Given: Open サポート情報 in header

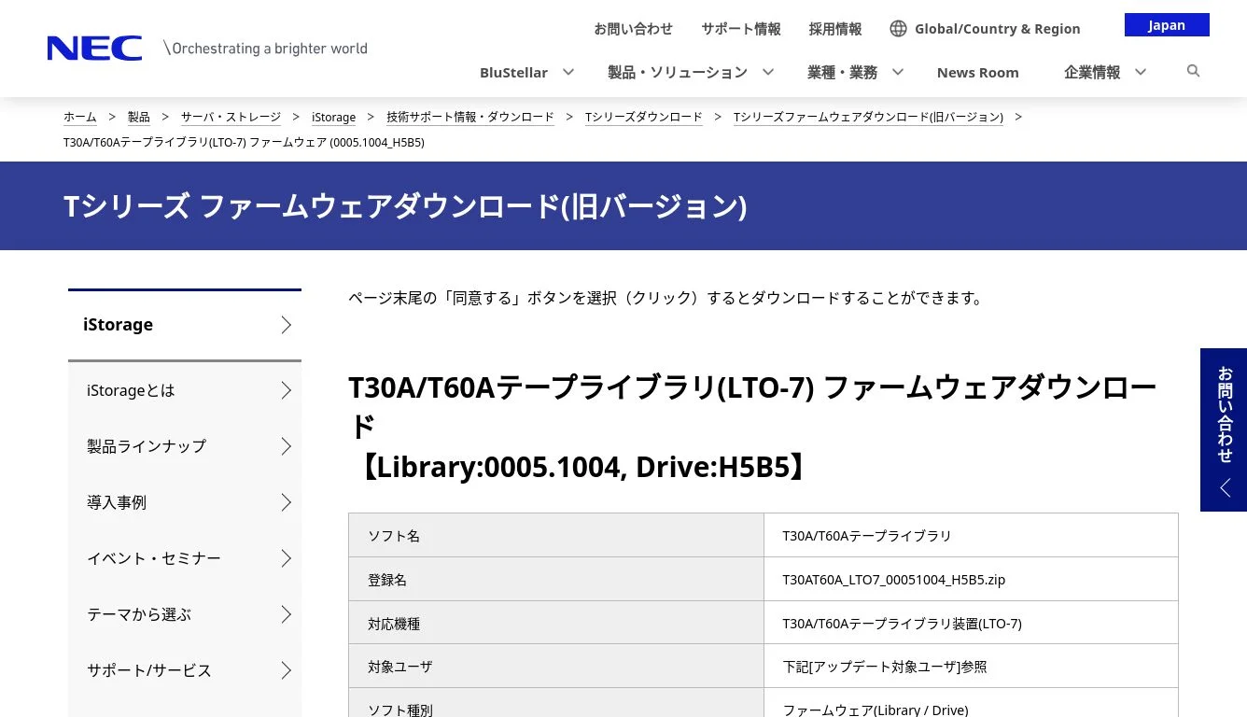Looking at the screenshot, I should point(741,29).
